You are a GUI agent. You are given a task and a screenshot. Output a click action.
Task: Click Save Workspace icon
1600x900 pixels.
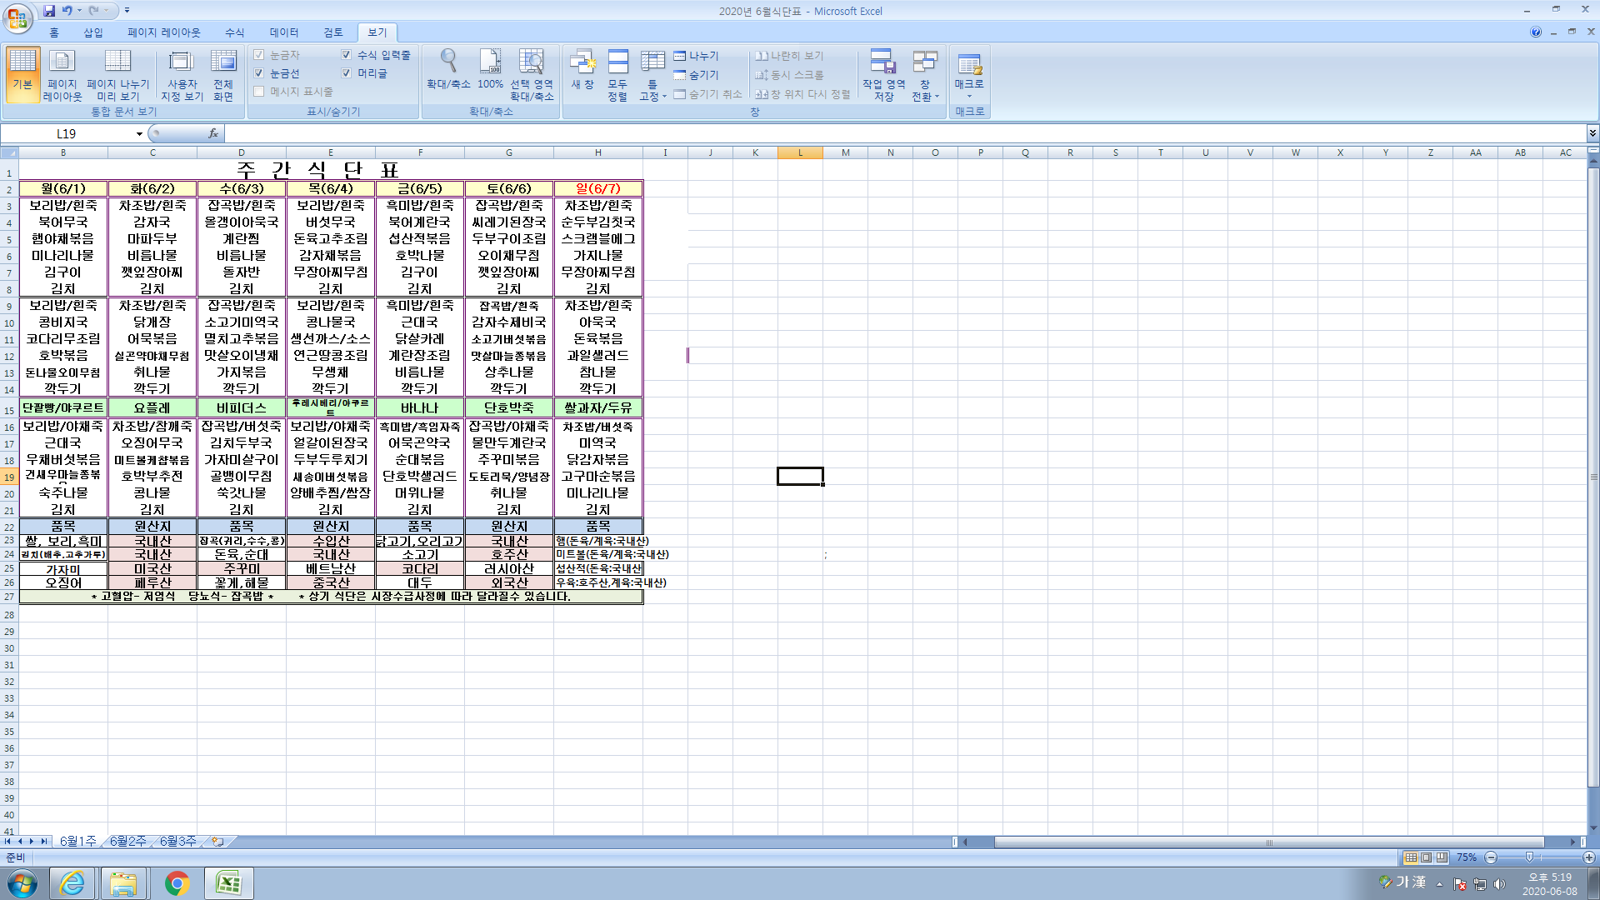[883, 64]
